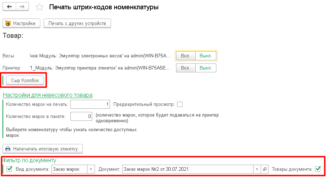This screenshot has width=331, height=180.
Task: Go back with the left arrow button
Action: coord(9,7)
